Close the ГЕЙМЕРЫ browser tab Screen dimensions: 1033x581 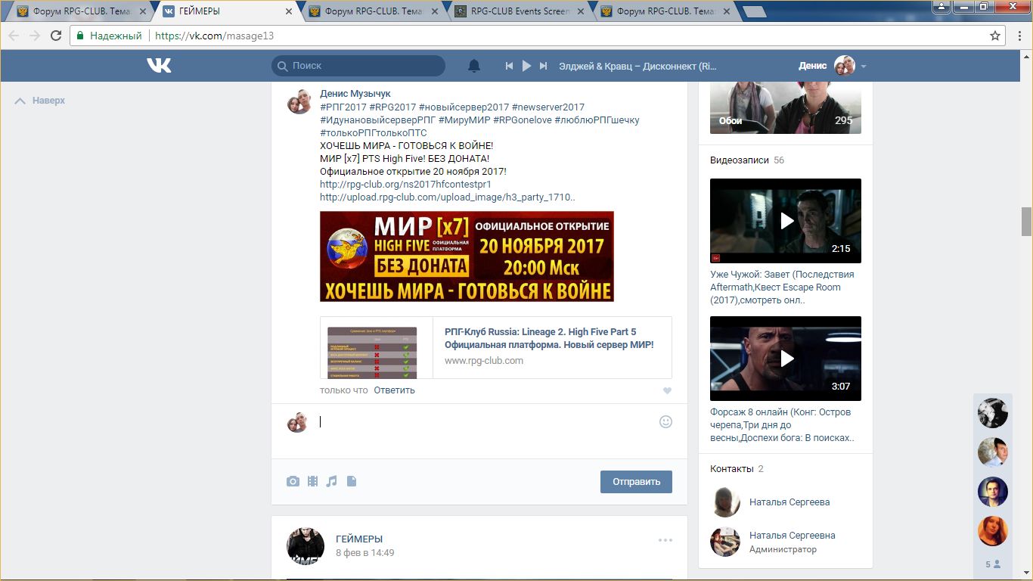tap(288, 11)
